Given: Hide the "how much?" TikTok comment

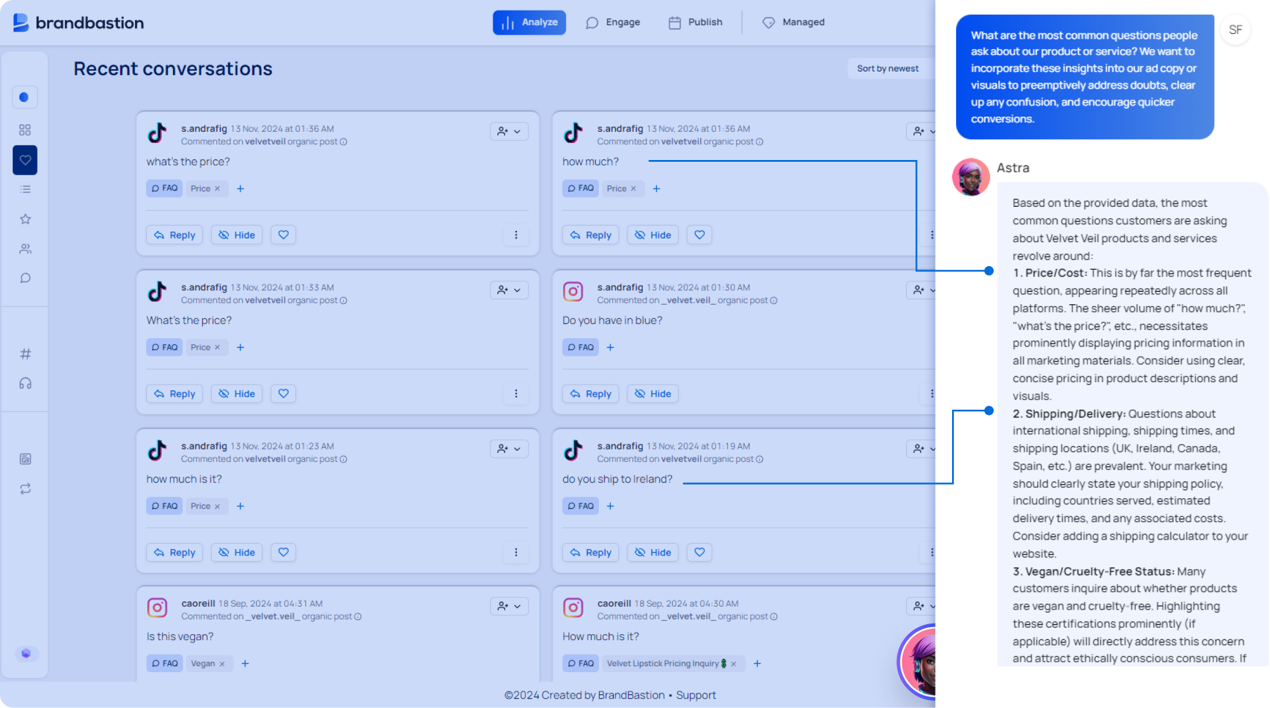Looking at the screenshot, I should coord(652,234).
